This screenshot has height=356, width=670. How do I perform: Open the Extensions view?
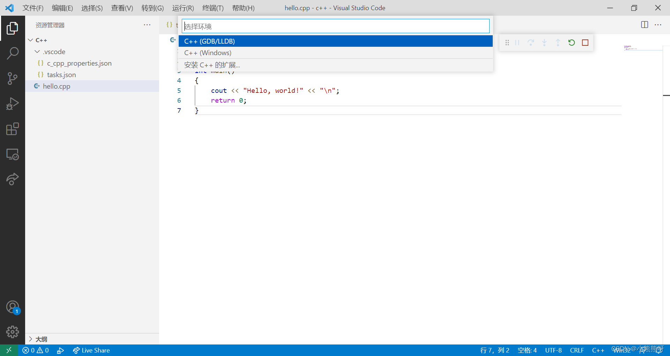(12, 129)
